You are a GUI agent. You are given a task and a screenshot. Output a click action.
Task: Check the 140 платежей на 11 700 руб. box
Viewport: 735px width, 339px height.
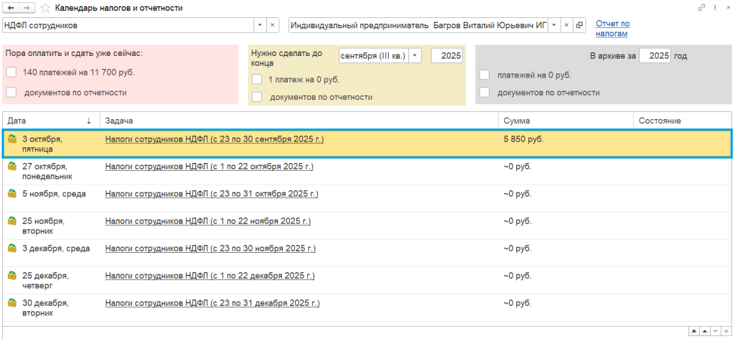coord(11,72)
